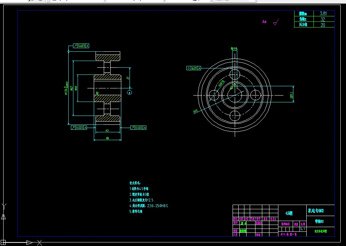
Task: Select the 4xø18 hole dimension text
Action: coord(221,83)
